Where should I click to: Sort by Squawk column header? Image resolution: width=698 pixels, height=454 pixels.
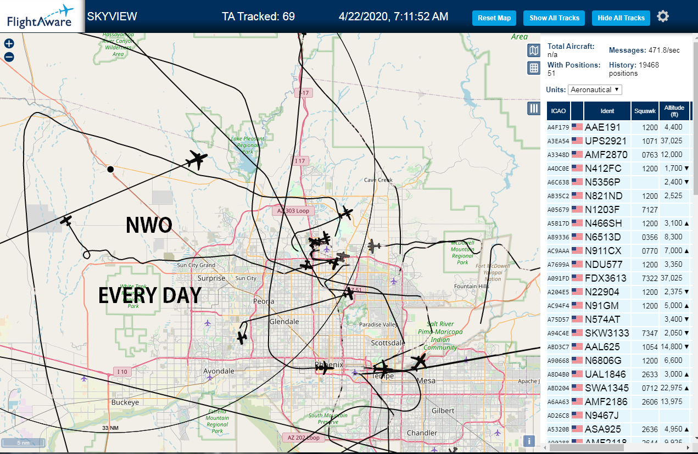tap(645, 111)
